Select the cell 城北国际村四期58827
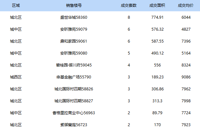 [x=74, y=101]
